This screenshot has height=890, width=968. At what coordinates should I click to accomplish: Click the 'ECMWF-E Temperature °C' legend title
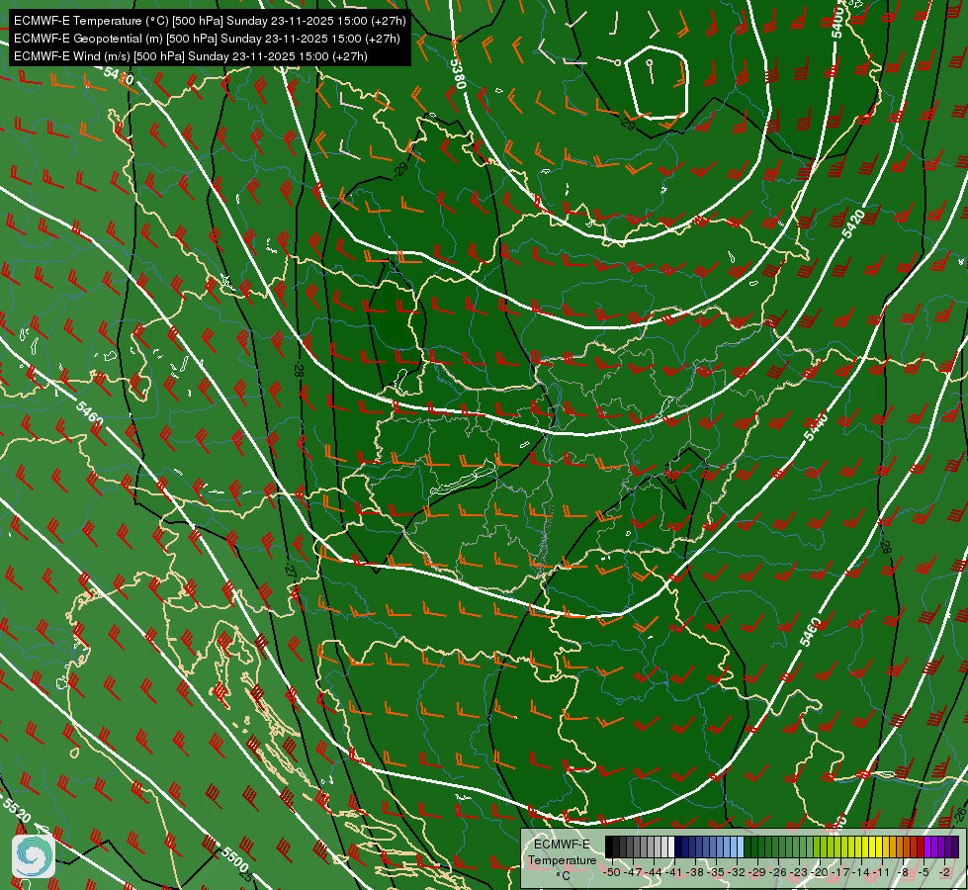[x=563, y=859]
